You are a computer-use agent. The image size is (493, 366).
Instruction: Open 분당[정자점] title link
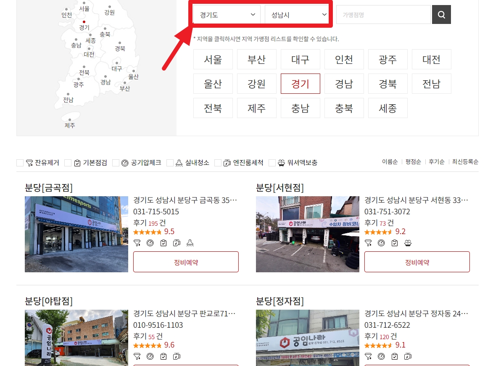pos(280,301)
